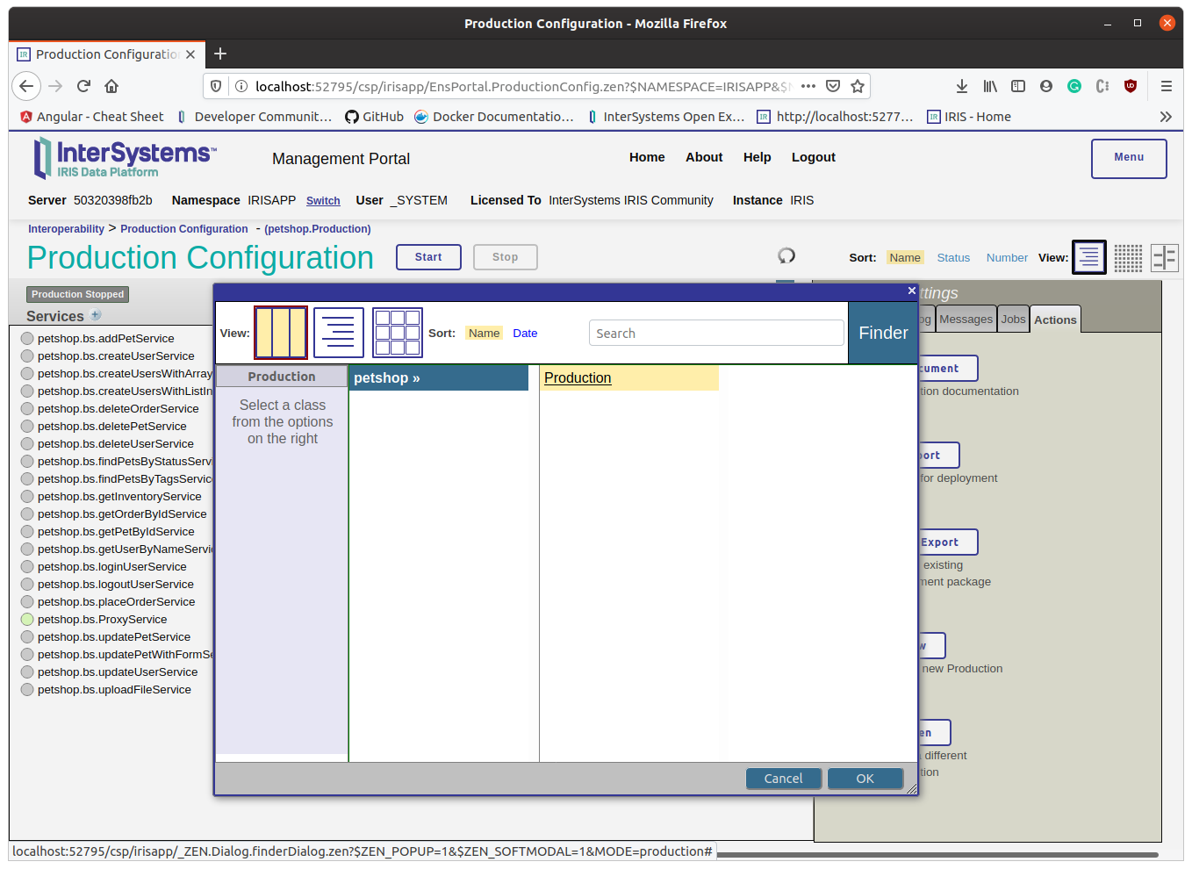Open uBlock Origin extension
This screenshot has width=1192, height=869.
tap(1131, 86)
